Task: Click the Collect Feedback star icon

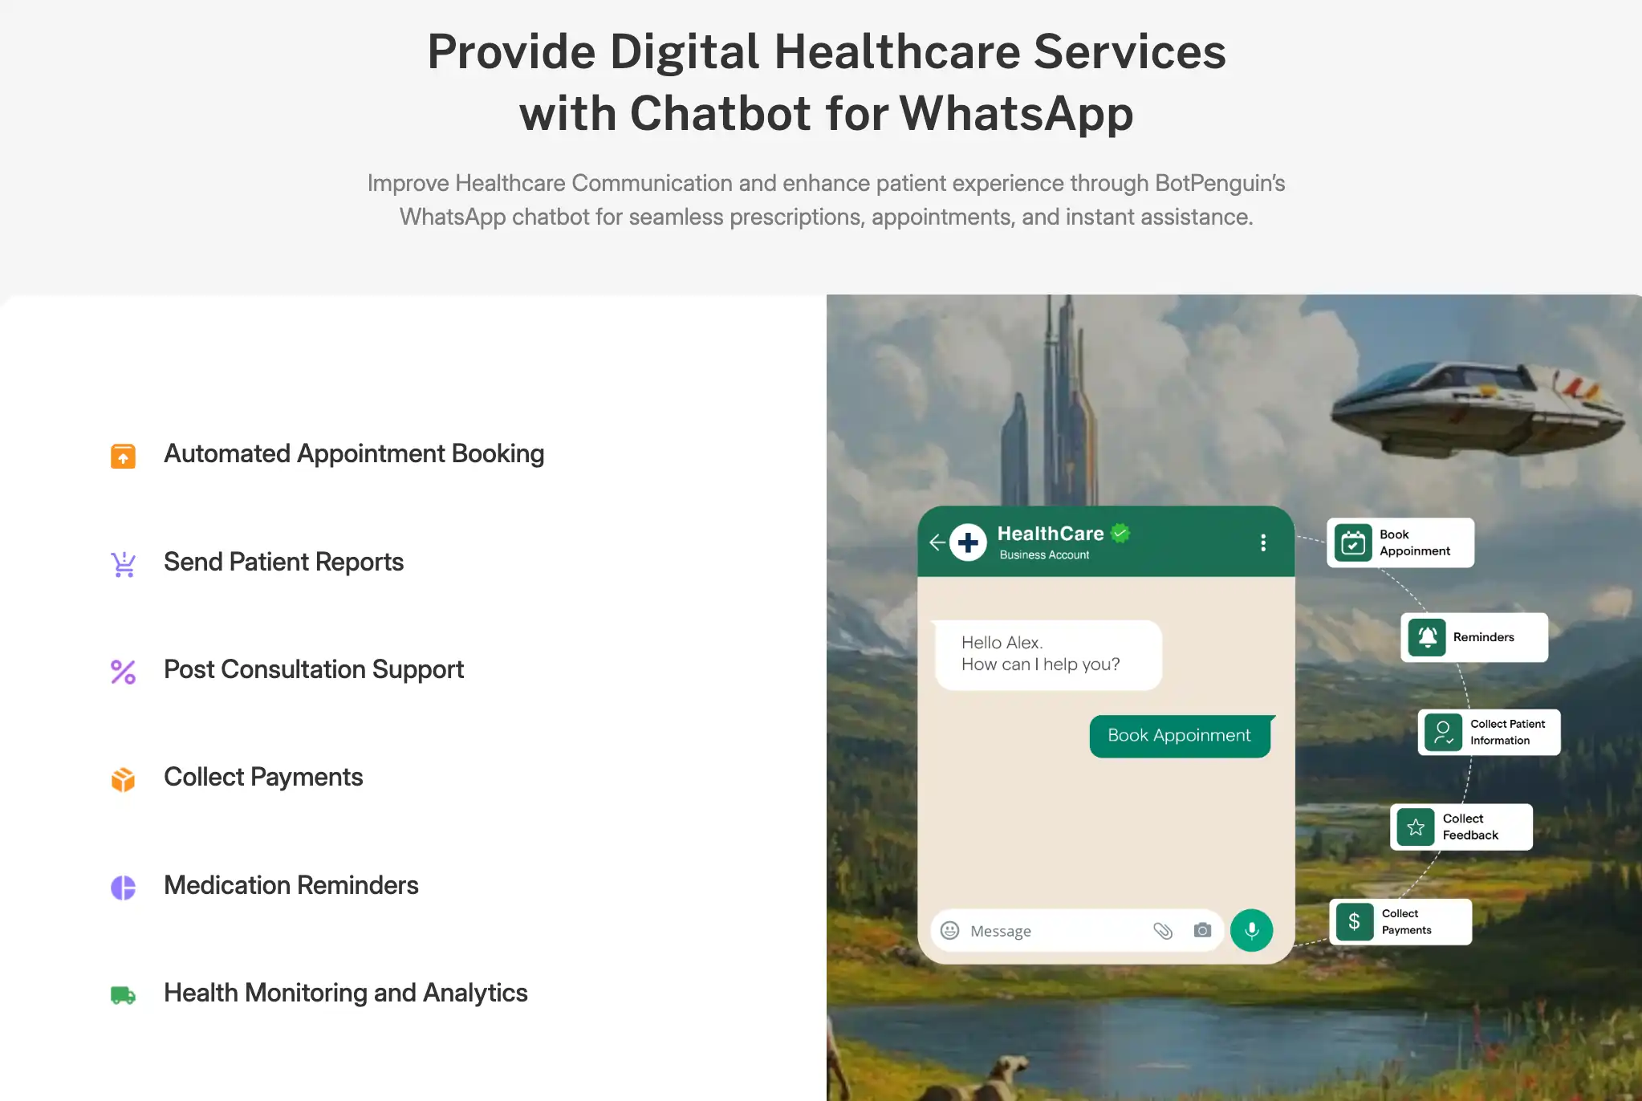Action: click(1415, 827)
